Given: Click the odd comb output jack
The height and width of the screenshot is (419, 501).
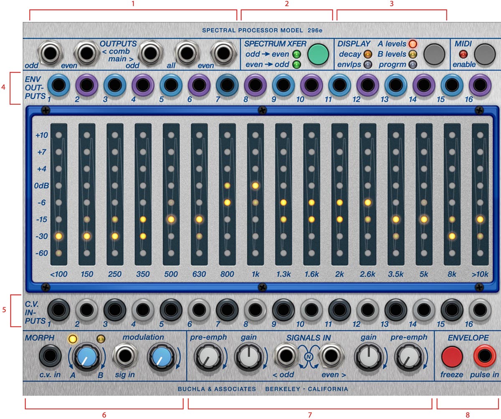Looking at the screenshot, I should point(50,53).
